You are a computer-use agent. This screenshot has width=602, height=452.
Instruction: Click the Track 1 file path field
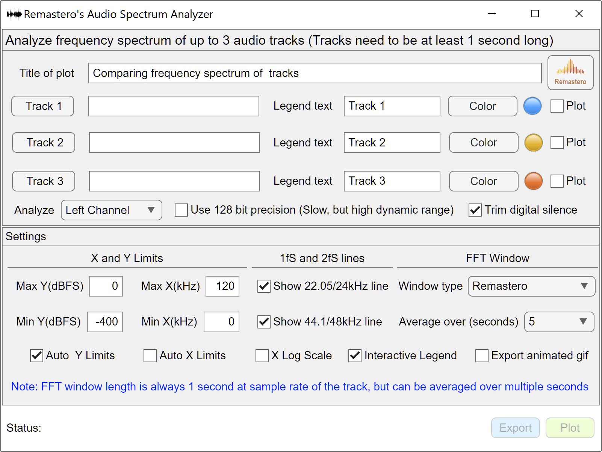click(x=174, y=106)
